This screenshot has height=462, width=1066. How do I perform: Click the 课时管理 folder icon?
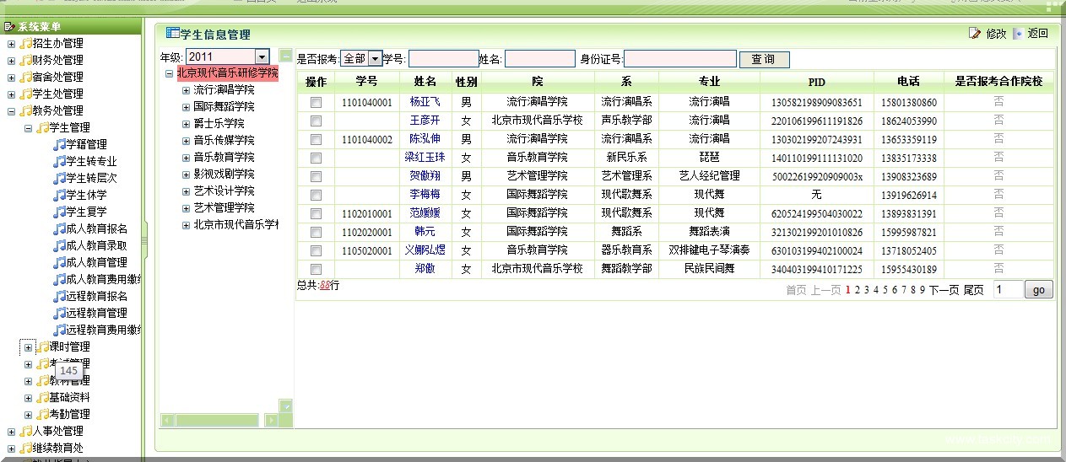coord(42,346)
